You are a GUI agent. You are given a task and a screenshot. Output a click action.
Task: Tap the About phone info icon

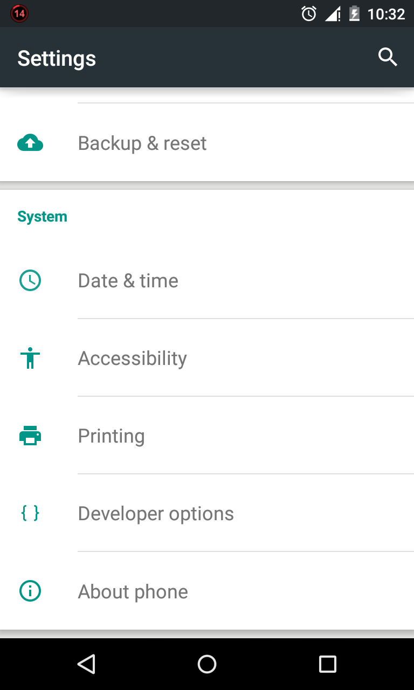pyautogui.click(x=30, y=591)
